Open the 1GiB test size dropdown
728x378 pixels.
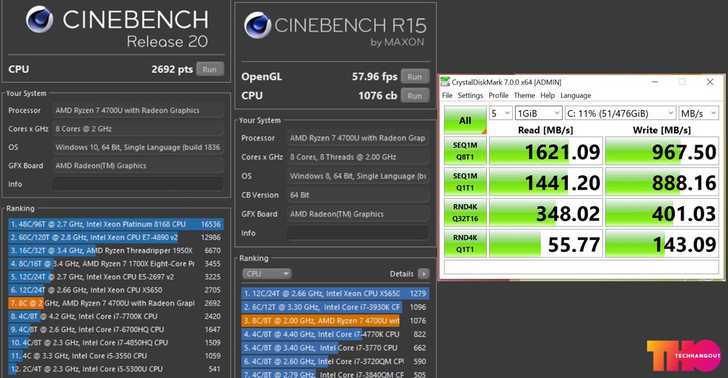coord(539,113)
